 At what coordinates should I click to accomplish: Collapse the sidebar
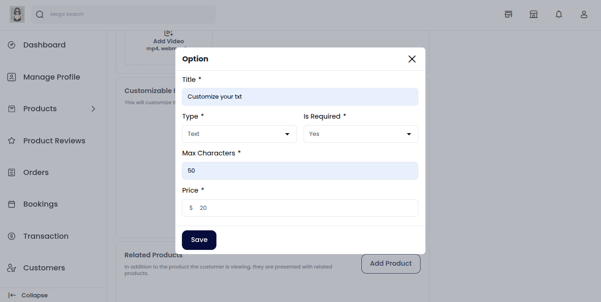pyautogui.click(x=28, y=295)
